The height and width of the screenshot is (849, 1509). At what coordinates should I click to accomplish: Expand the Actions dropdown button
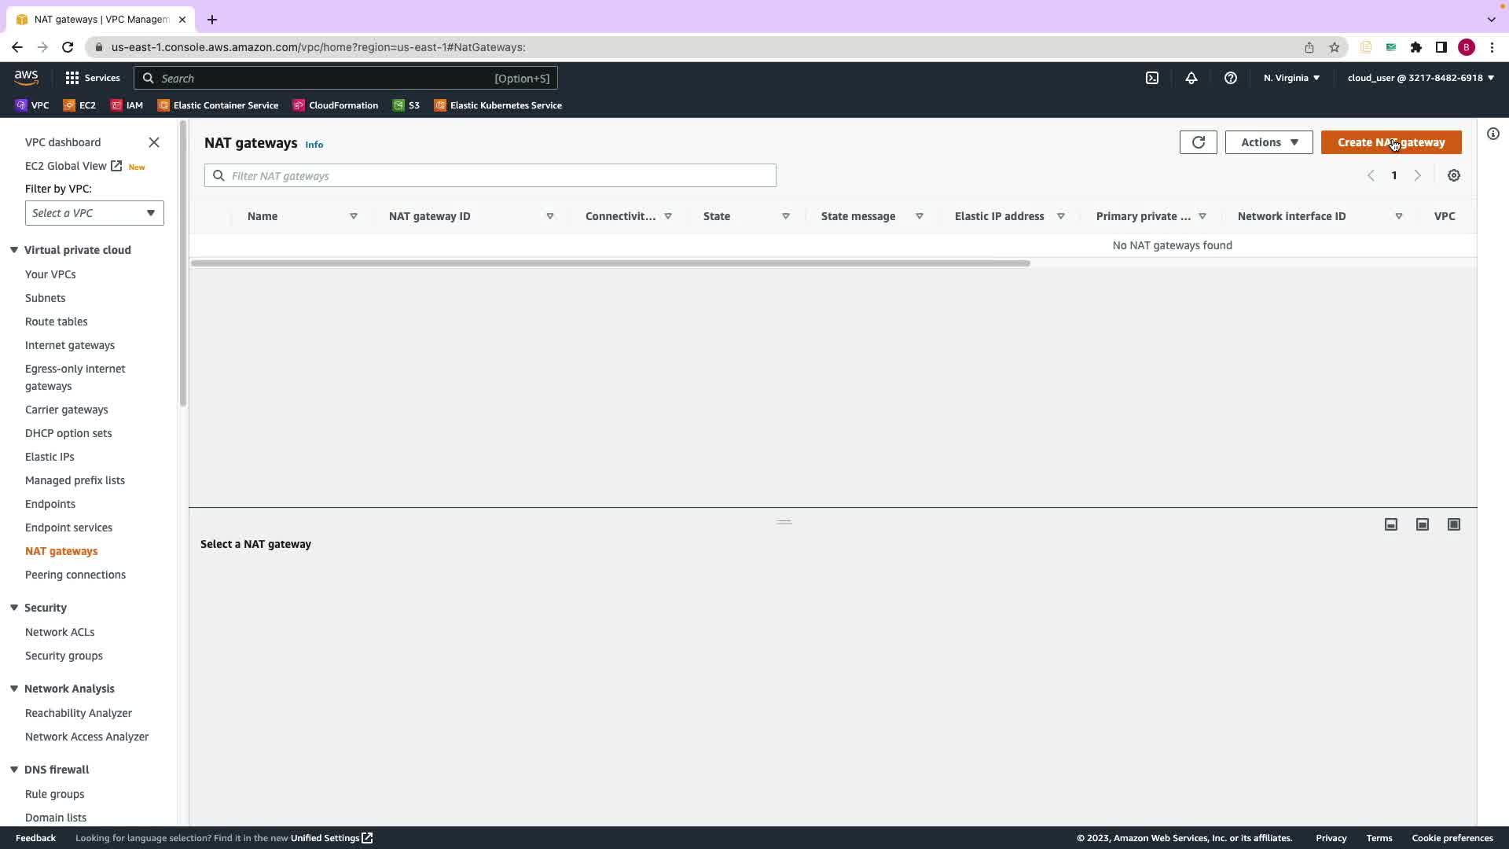[x=1269, y=142]
